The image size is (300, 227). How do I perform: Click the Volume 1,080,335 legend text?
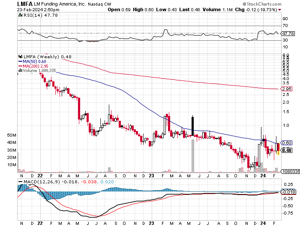point(39,71)
